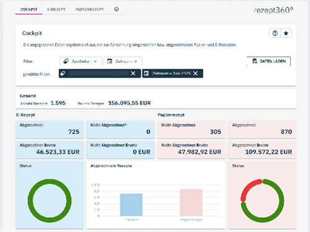Click the calendar icon in Zeitraum chip
Screen dimensions: 310x232
click(x=146, y=73)
